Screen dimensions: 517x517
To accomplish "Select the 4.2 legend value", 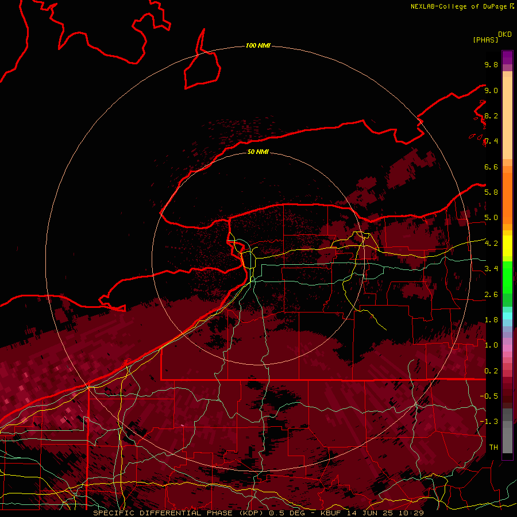I will (491, 244).
